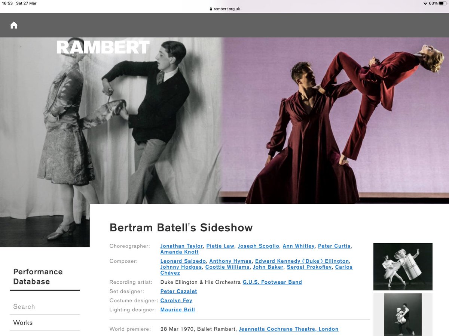Open the Coottie Williams link
This screenshot has width=449, height=336.
tap(227, 267)
